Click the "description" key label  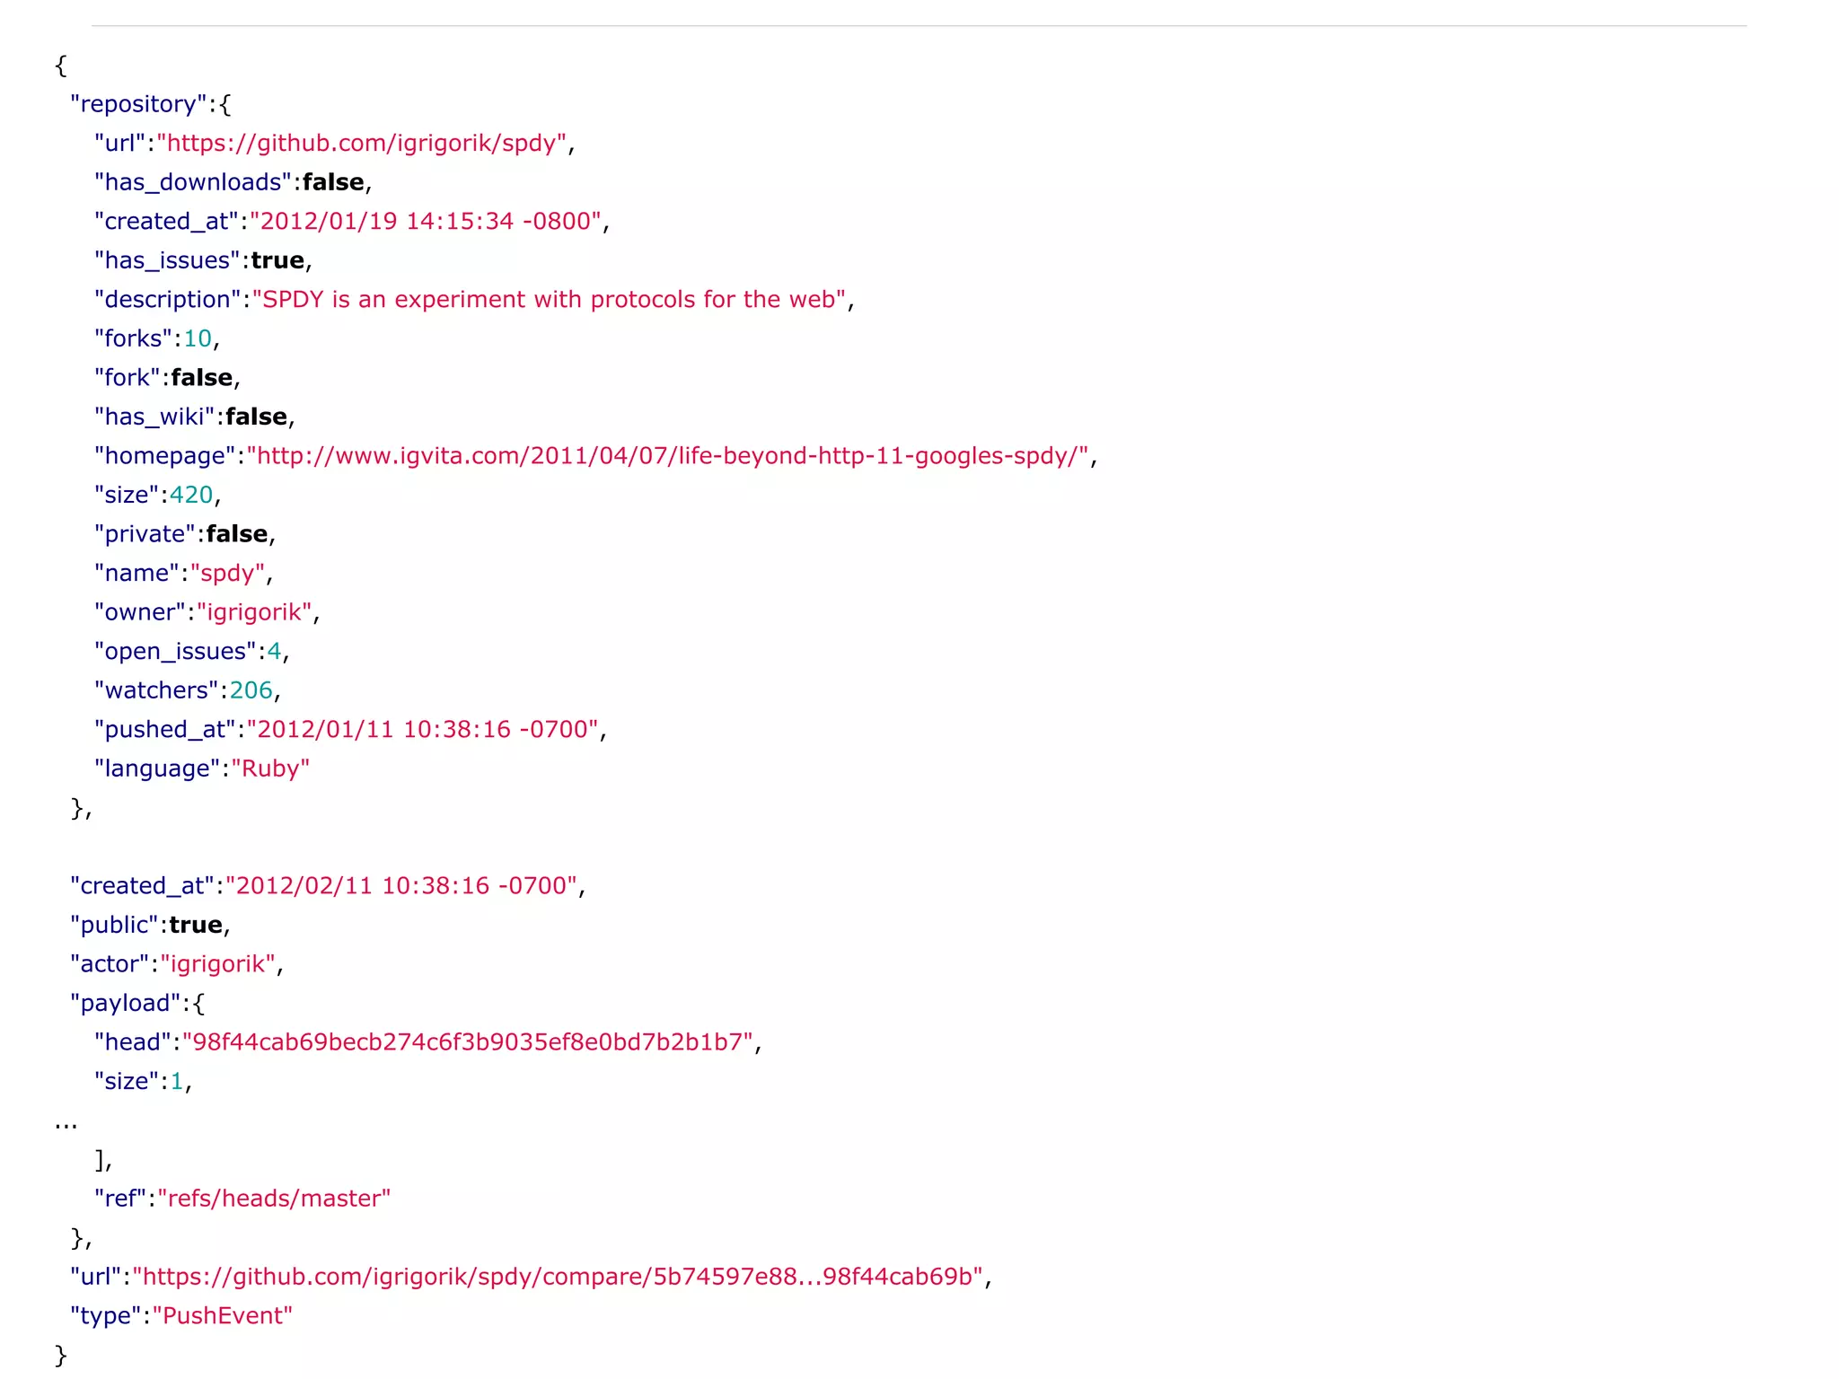(x=168, y=300)
